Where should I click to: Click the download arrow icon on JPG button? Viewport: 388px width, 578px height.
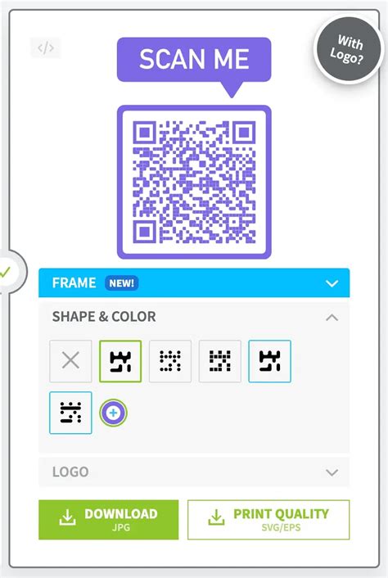67,517
